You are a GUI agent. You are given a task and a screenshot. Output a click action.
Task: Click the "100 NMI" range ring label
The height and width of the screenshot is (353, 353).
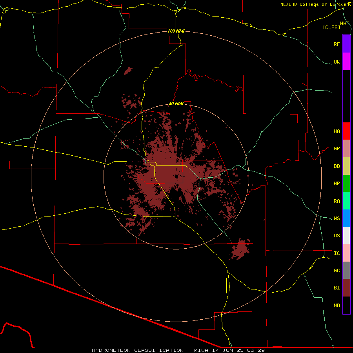[x=176, y=31]
